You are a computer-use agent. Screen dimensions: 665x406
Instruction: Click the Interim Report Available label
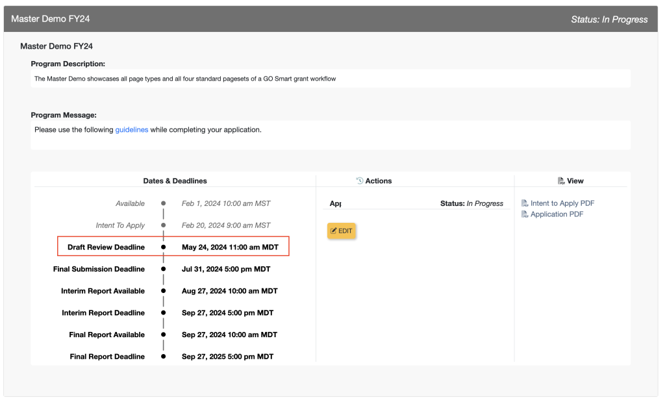(x=103, y=291)
